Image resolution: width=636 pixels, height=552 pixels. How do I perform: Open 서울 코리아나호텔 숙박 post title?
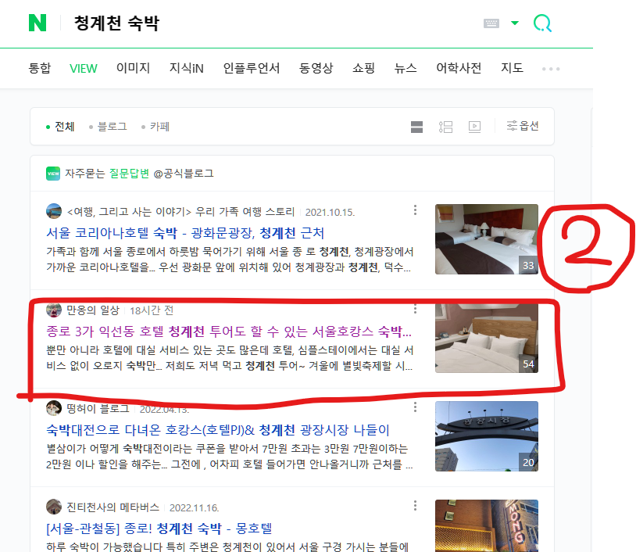click(185, 233)
